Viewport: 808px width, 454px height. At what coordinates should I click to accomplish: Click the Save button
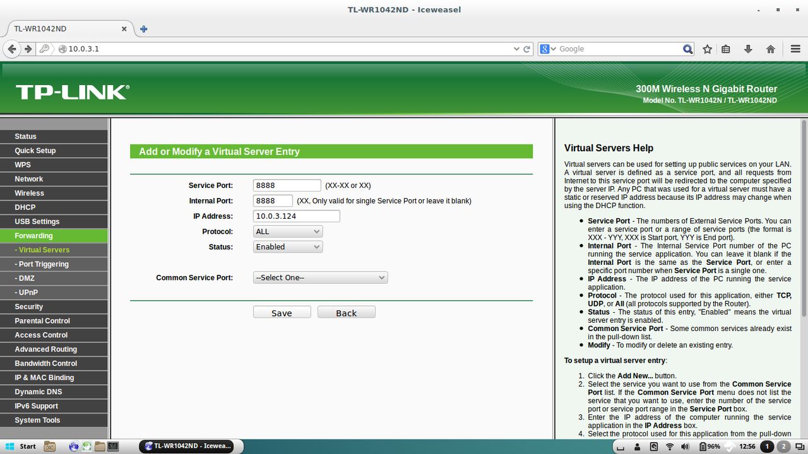282,312
